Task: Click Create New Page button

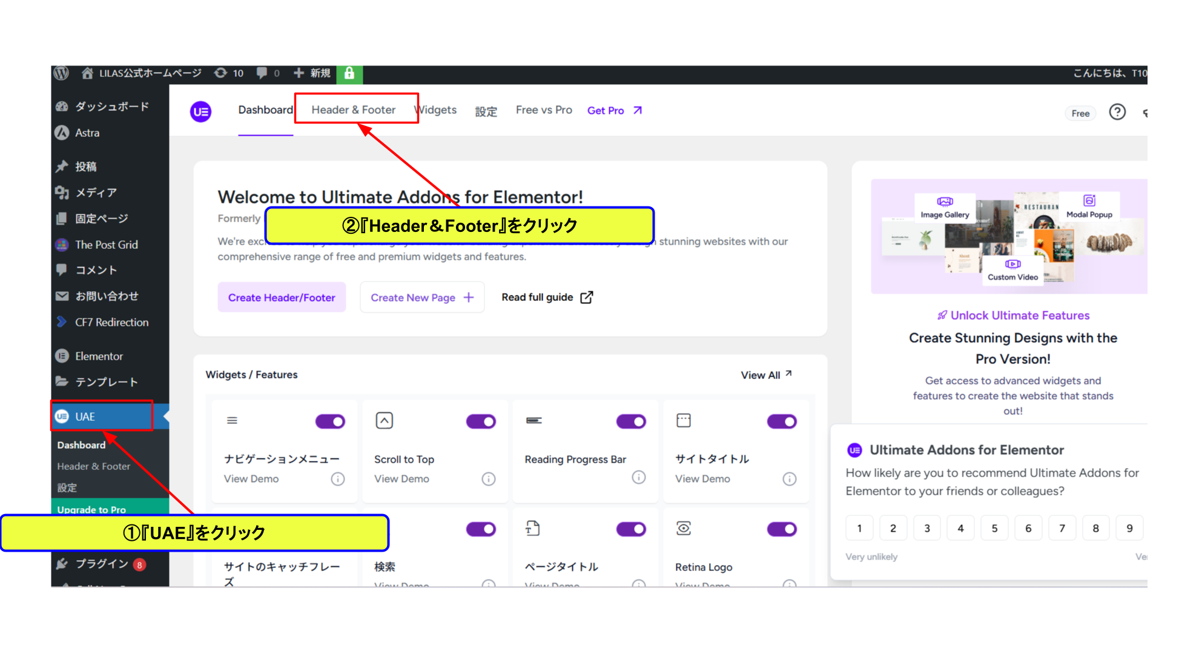Action: [x=422, y=297]
